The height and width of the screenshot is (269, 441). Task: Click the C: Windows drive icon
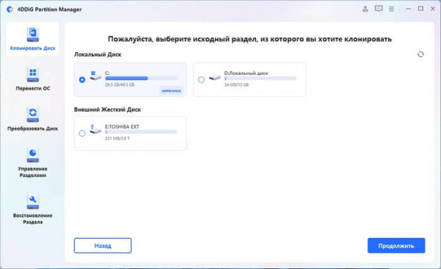[x=96, y=76]
